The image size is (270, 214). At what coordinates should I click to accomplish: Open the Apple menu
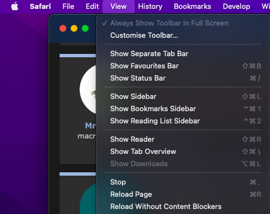coord(14,7)
